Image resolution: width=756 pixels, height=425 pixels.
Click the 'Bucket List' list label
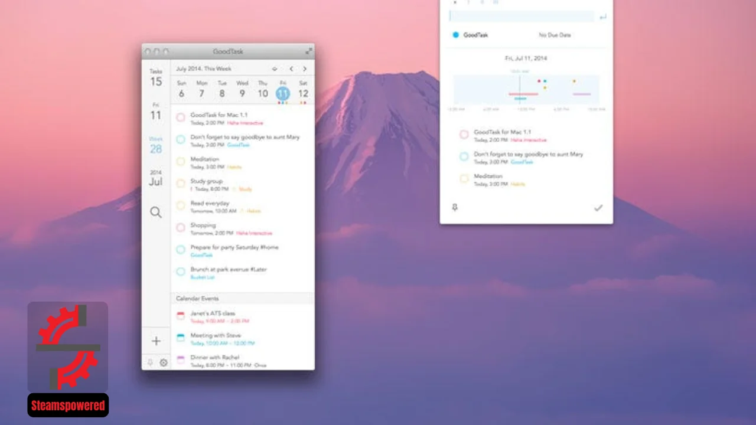coord(202,277)
